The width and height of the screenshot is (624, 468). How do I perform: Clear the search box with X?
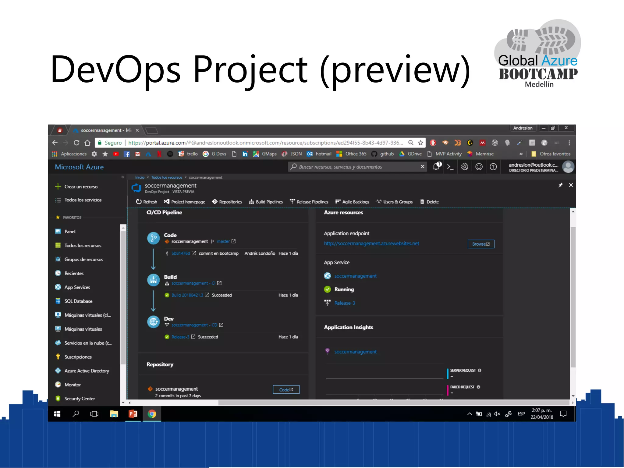coord(422,166)
